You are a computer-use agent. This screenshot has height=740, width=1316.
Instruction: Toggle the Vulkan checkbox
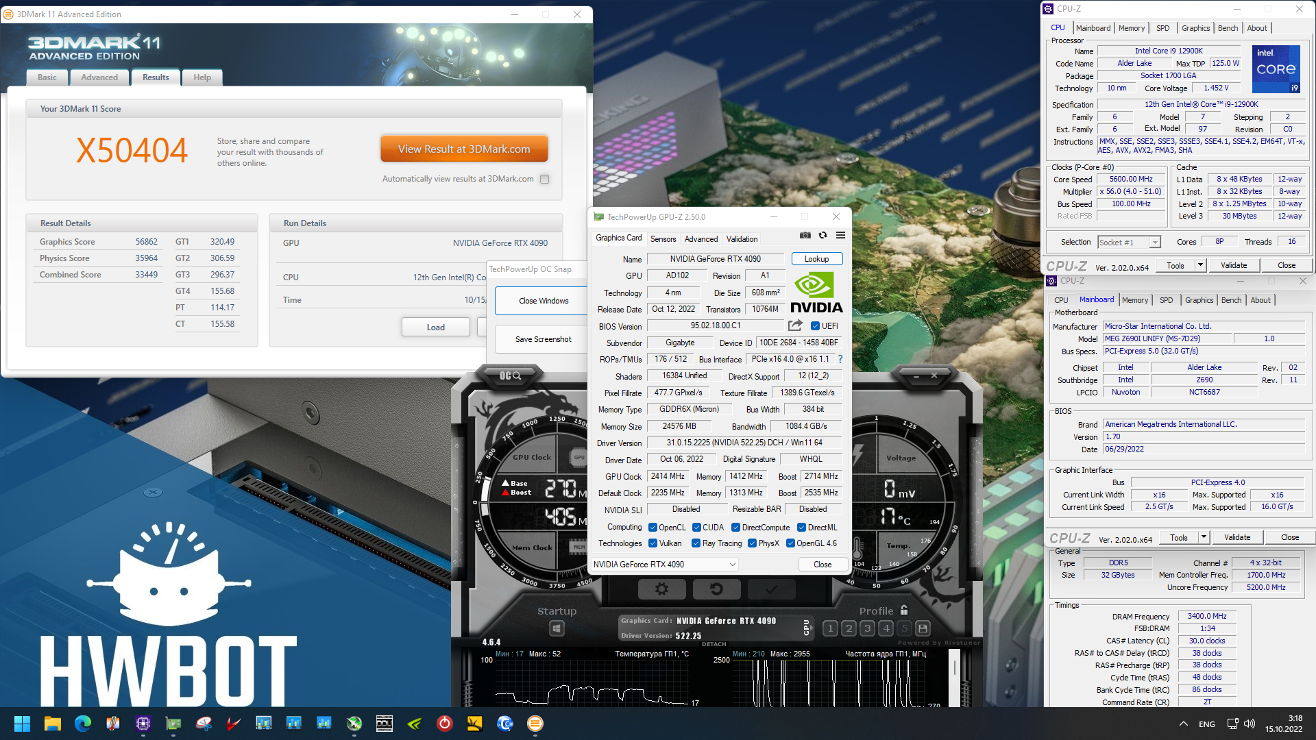point(653,543)
